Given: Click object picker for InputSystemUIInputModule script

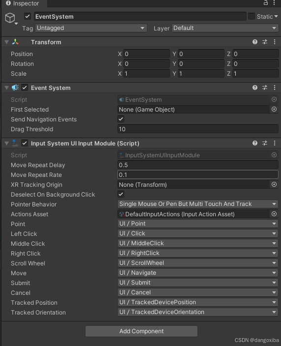Looking at the screenshot, I should pyautogui.click(x=274, y=155).
